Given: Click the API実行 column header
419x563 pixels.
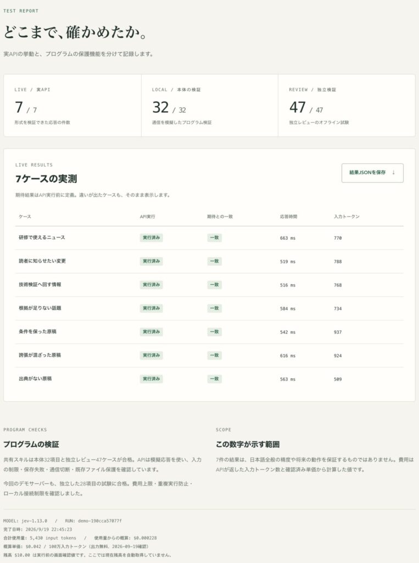Looking at the screenshot, I should 147,217.
